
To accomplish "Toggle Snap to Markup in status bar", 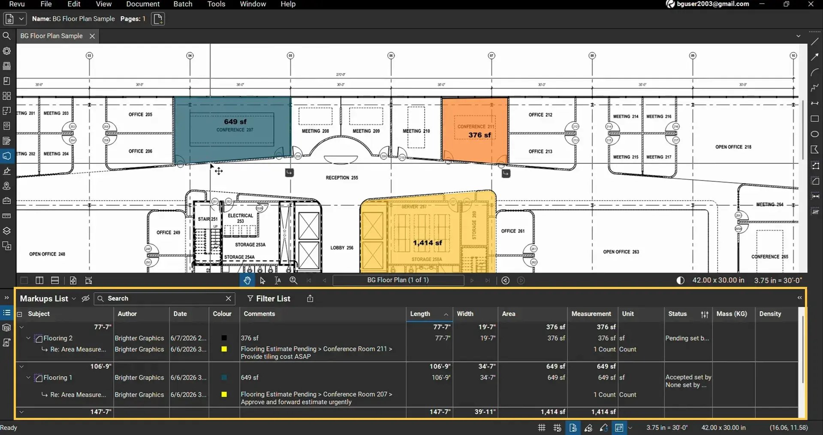I will click(588, 427).
